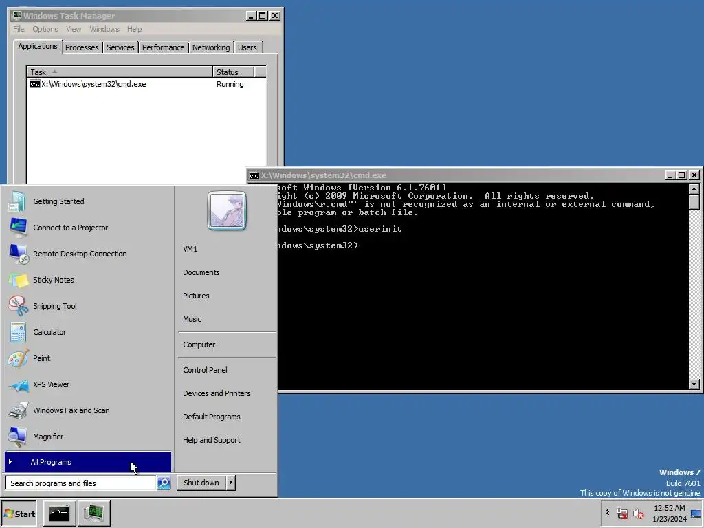The height and width of the screenshot is (528, 704).
Task: Launch Sticky Notes
Action: click(88, 280)
